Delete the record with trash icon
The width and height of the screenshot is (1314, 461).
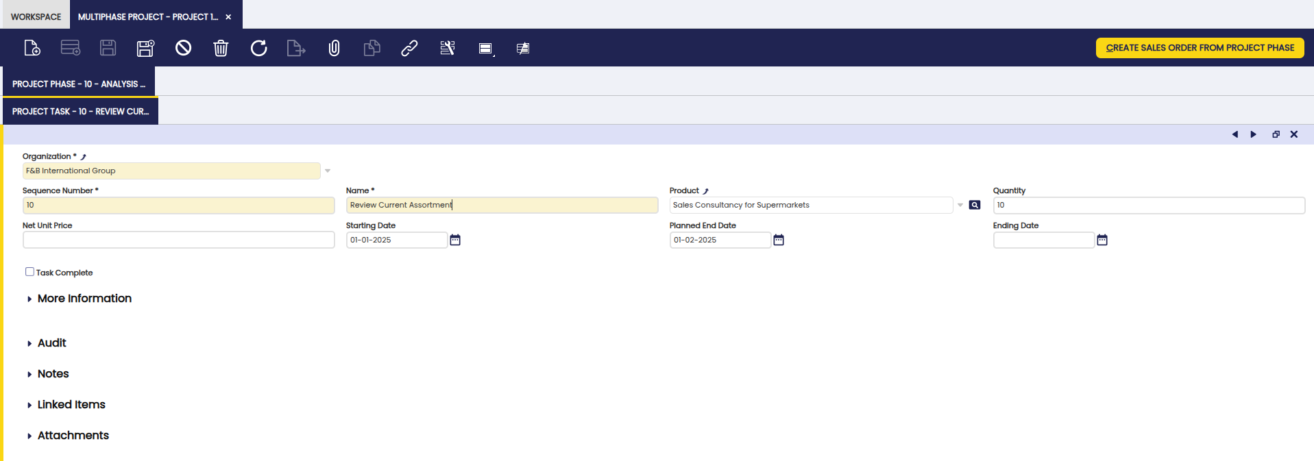[221, 48]
